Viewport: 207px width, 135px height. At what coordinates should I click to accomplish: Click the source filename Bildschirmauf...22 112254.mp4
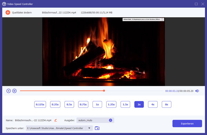pyautogui.click(x=59, y=12)
